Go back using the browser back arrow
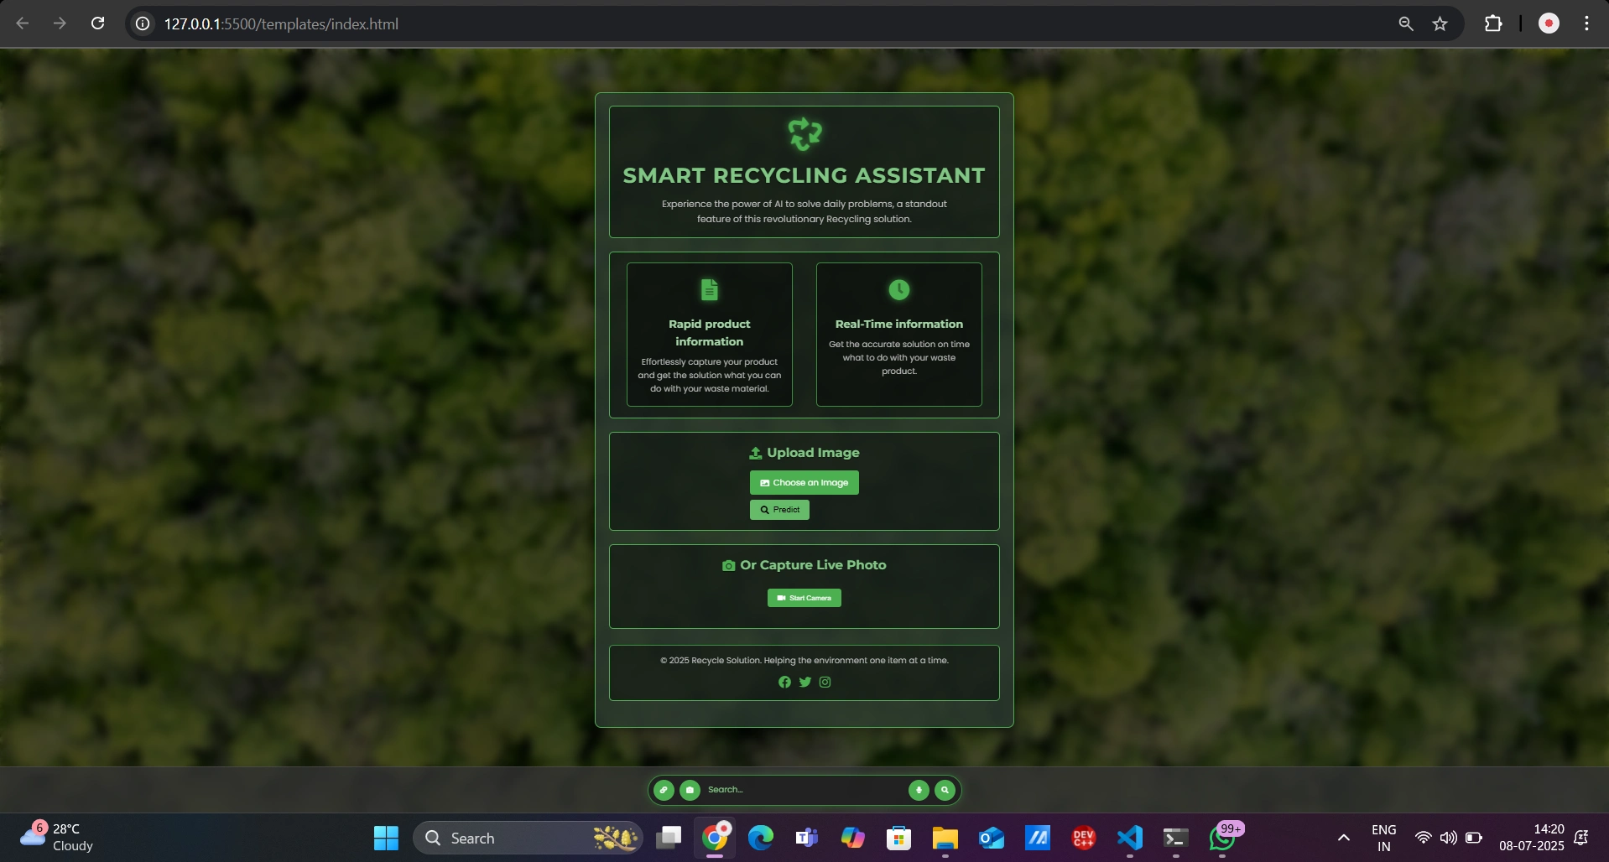 pos(23,23)
